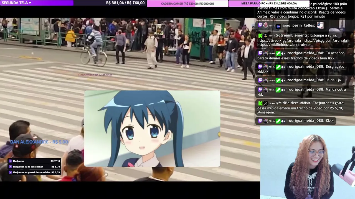The width and height of the screenshot is (355, 199).
Task: Click the green moderator sword on 'Tô achando' message
Action: click(278, 53)
